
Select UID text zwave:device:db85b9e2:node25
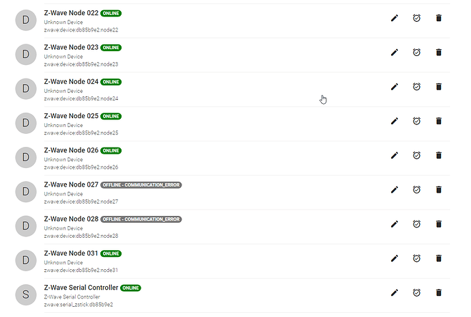click(81, 133)
